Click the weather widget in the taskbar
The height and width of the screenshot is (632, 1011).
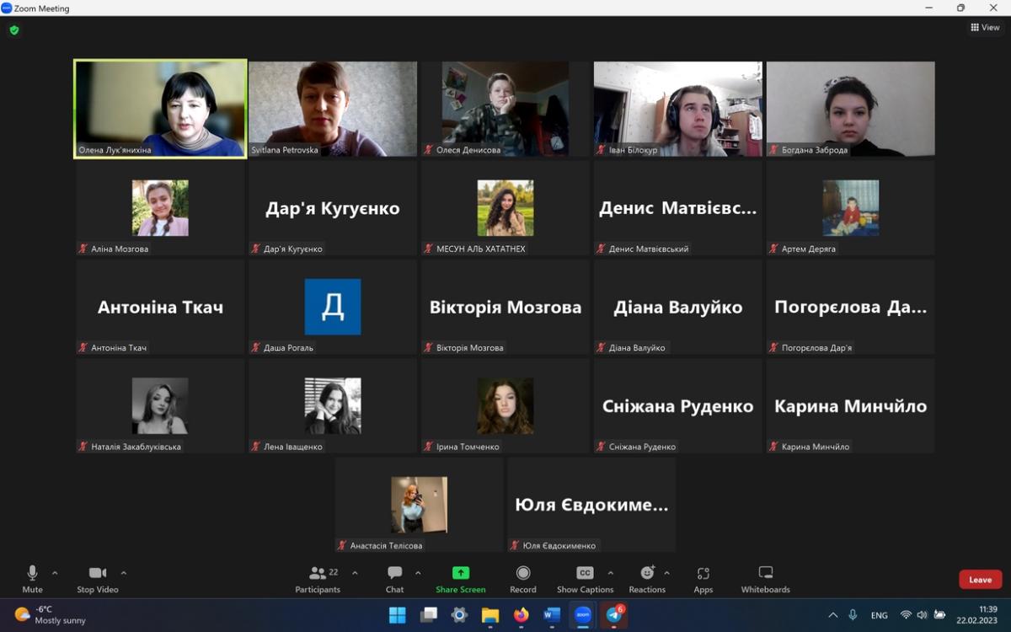pyautogui.click(x=51, y=615)
